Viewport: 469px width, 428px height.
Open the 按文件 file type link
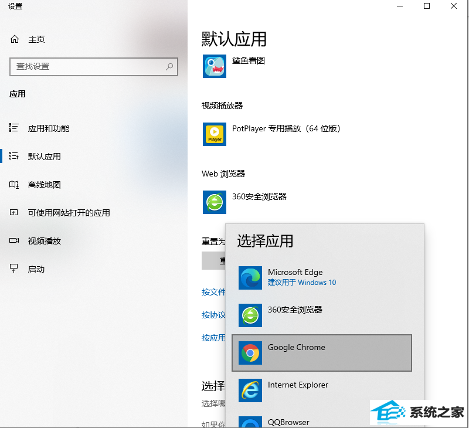click(213, 292)
